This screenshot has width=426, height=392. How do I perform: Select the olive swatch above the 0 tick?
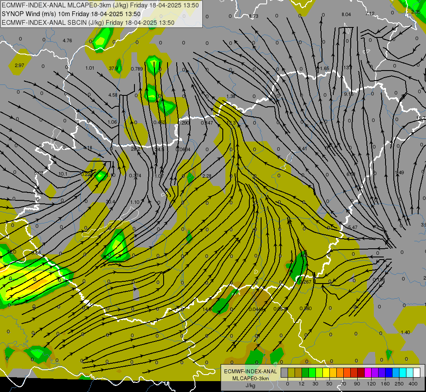click(x=291, y=372)
